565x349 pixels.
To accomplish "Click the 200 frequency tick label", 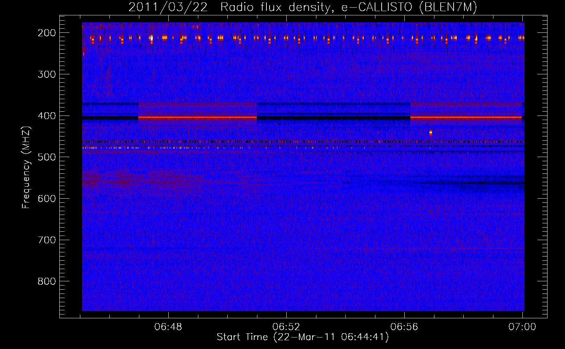I will 47,33.
